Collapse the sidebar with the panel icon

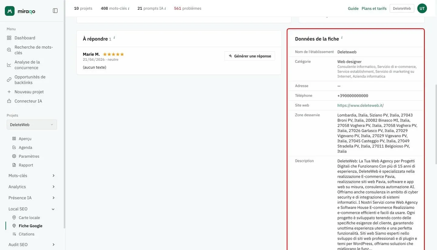pyautogui.click(x=55, y=11)
